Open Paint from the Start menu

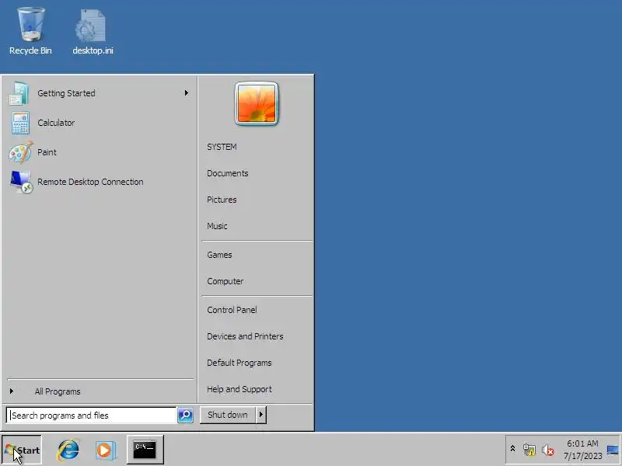pyautogui.click(x=99, y=152)
